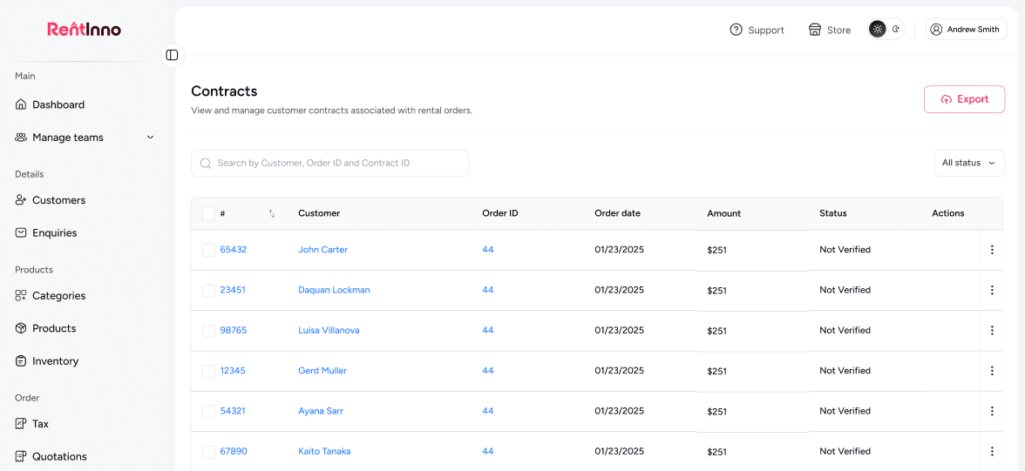
Task: Open customer Daquan Lockman link
Action: pos(334,290)
